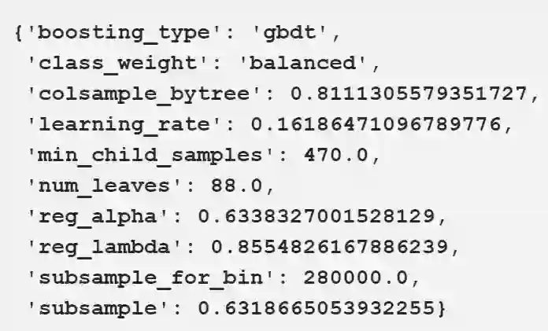The width and height of the screenshot is (548, 331).
Task: Click the value 88.0
Action: tap(227, 185)
